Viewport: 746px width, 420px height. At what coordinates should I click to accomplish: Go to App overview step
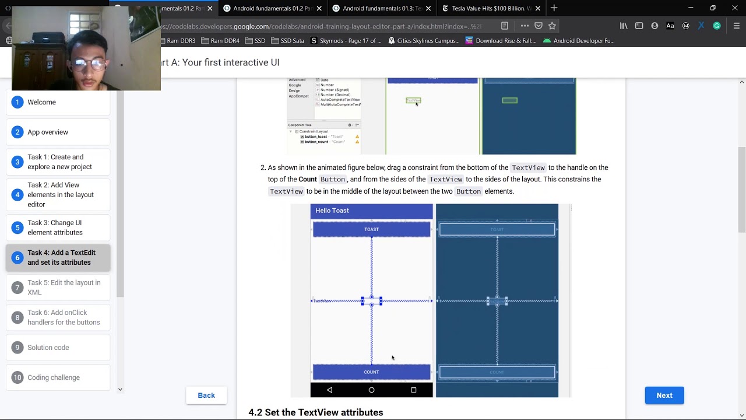pyautogui.click(x=58, y=132)
